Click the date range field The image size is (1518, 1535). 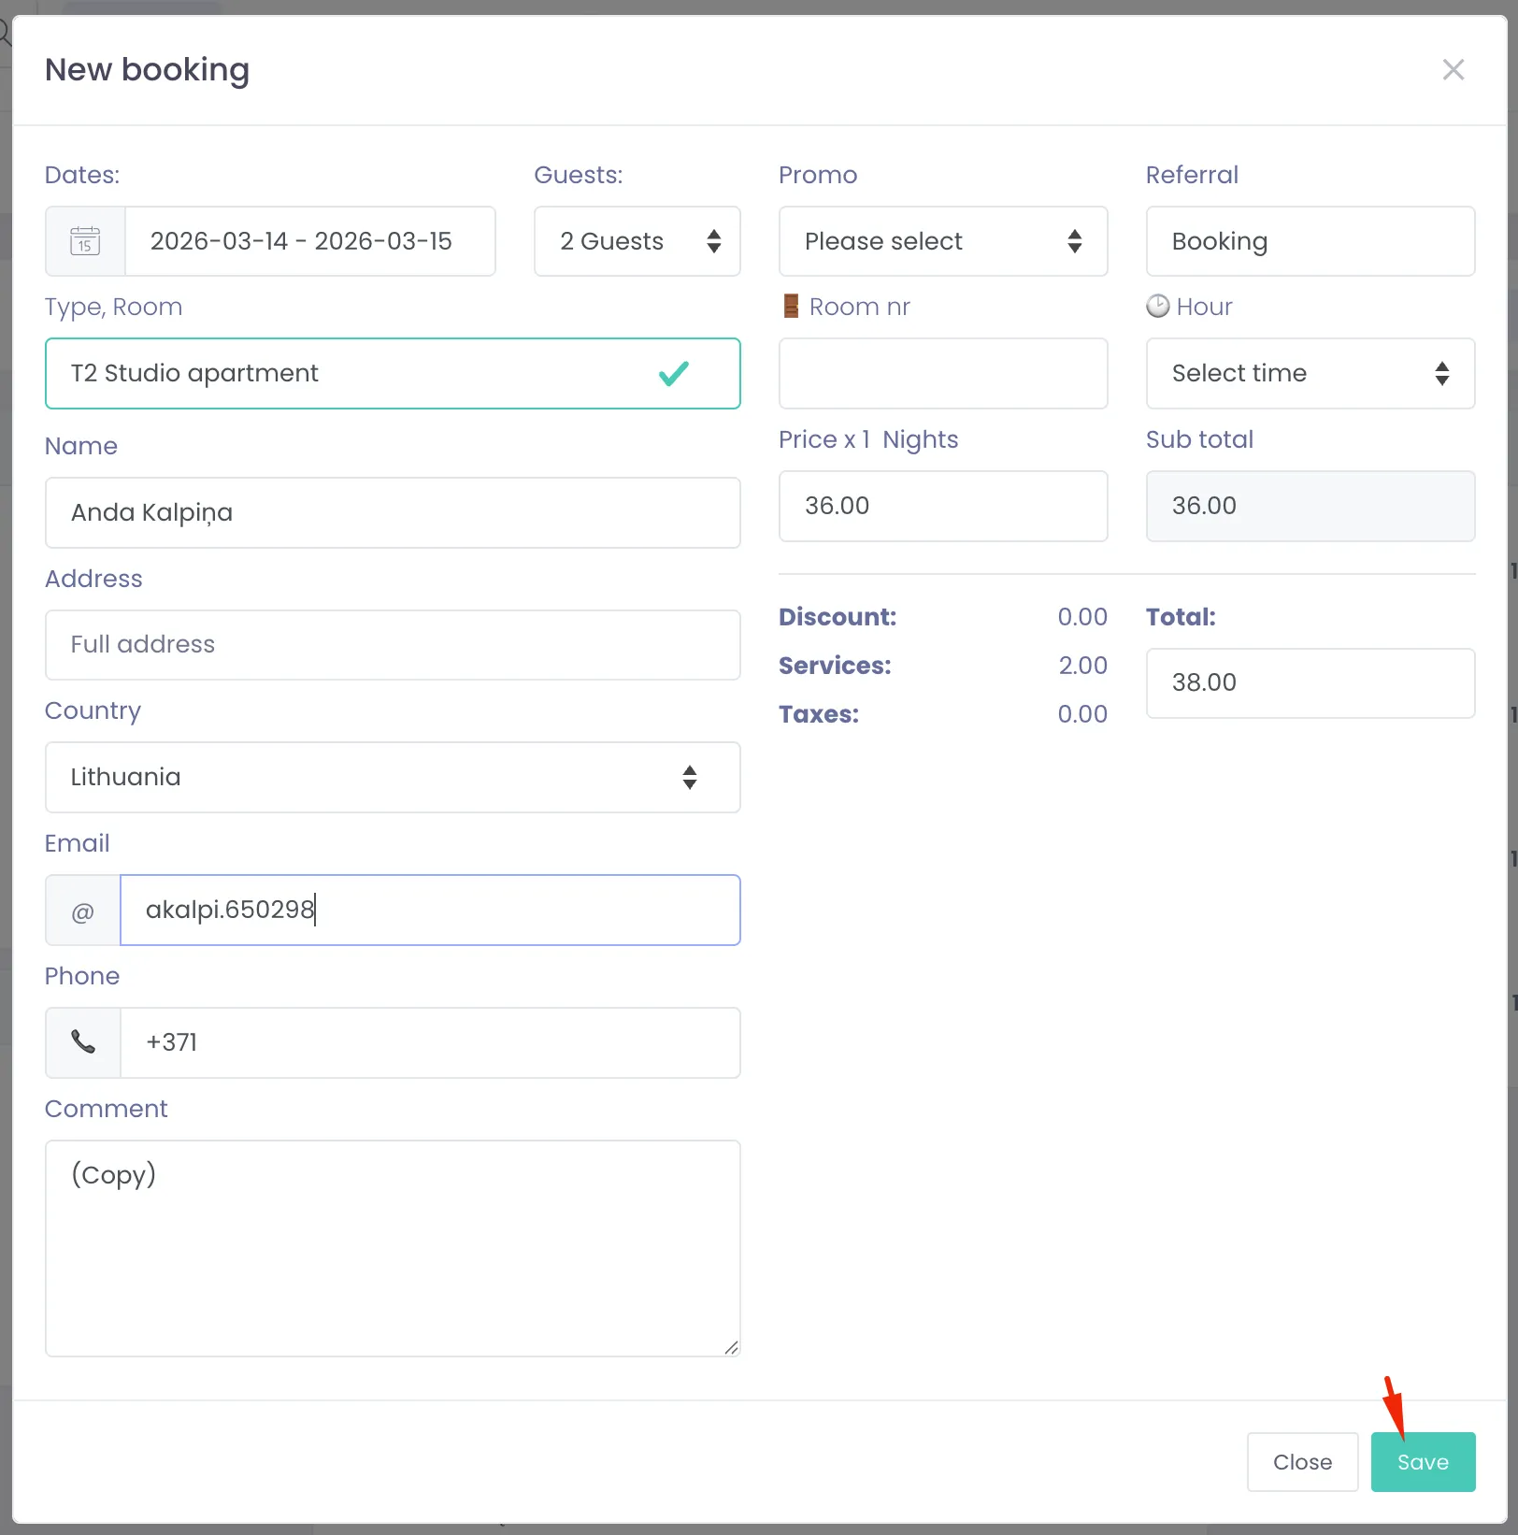(310, 241)
